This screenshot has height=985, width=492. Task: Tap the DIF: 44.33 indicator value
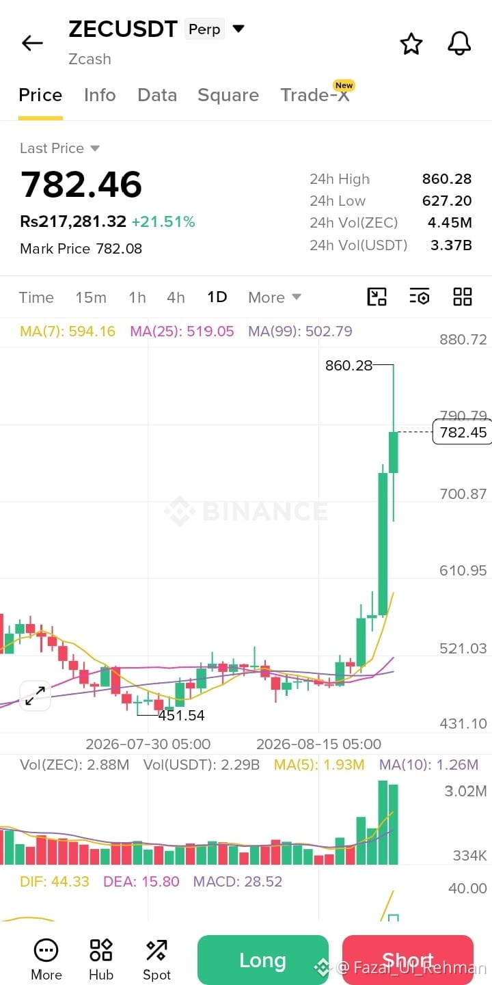click(55, 882)
